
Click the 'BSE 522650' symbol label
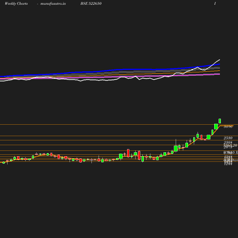click(x=91, y=3)
